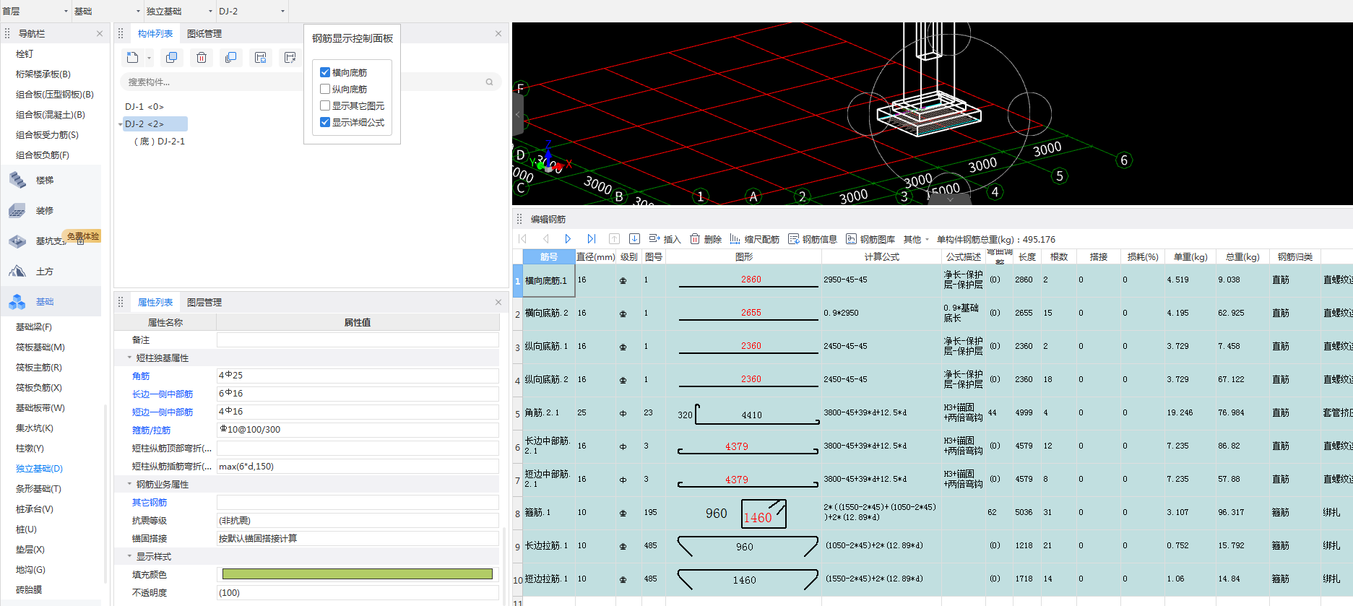Image resolution: width=1353 pixels, height=606 pixels.
Task: Open the 其他 dropdown menu
Action: pyautogui.click(x=916, y=239)
